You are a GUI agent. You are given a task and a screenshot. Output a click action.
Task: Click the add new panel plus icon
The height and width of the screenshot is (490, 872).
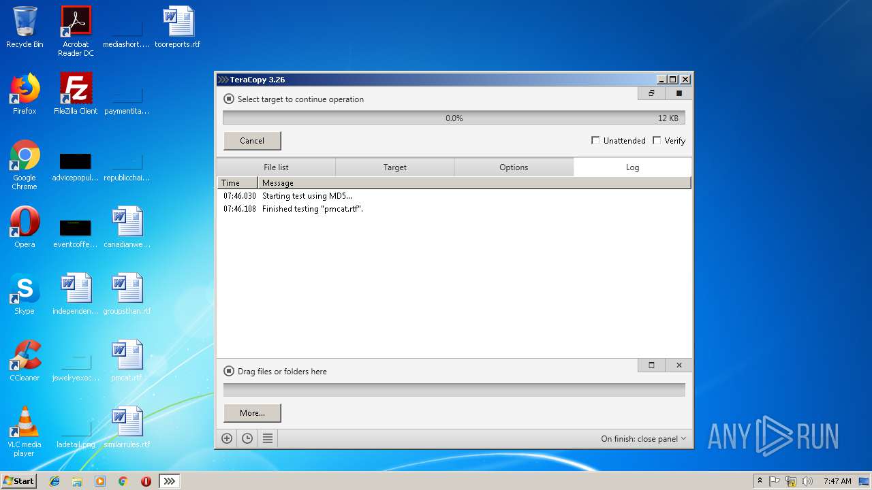[x=227, y=439]
